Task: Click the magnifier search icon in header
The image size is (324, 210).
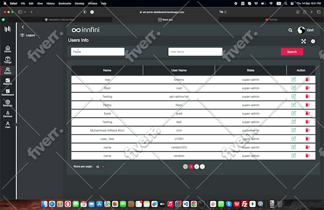Action: point(290,30)
